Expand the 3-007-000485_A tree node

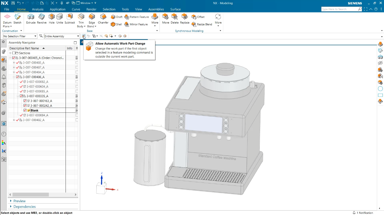click(14, 63)
